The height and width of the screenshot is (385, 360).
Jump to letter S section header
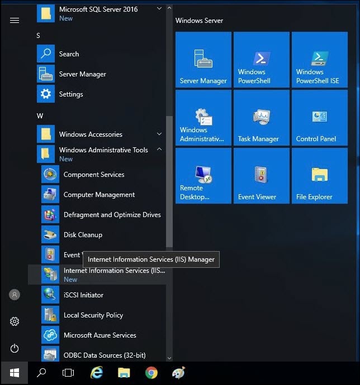tap(38, 36)
